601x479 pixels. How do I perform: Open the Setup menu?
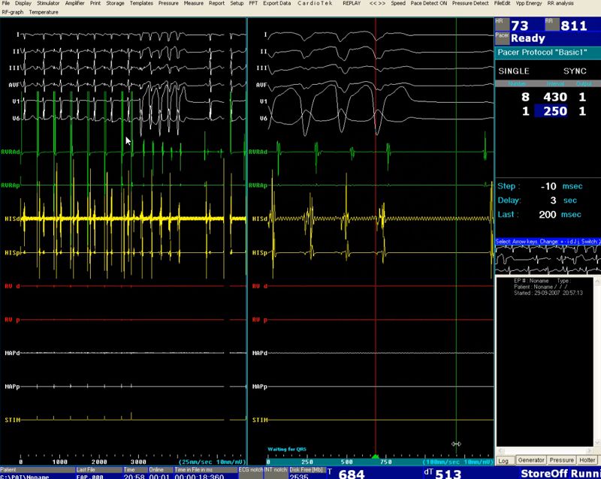[x=237, y=3]
